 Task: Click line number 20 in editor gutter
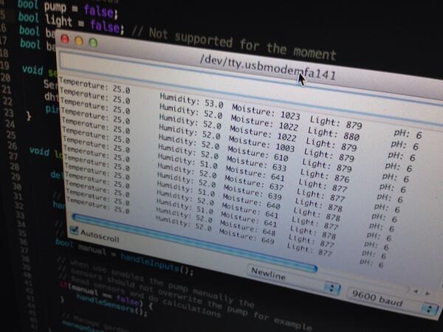coord(6,77)
